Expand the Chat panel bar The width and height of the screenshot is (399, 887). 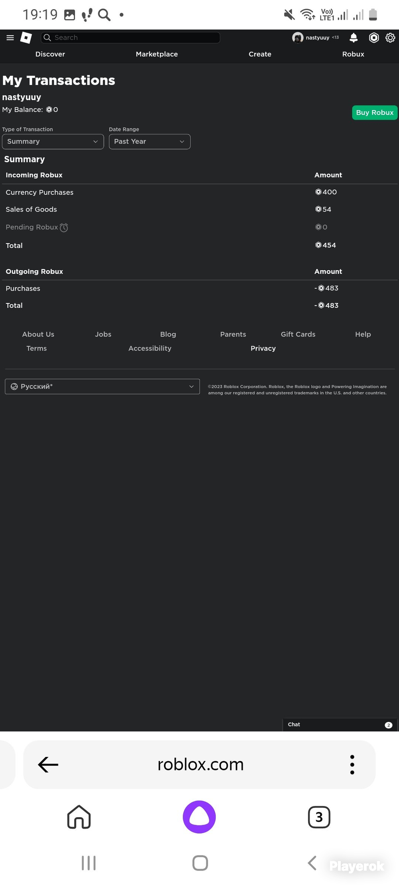click(340, 725)
